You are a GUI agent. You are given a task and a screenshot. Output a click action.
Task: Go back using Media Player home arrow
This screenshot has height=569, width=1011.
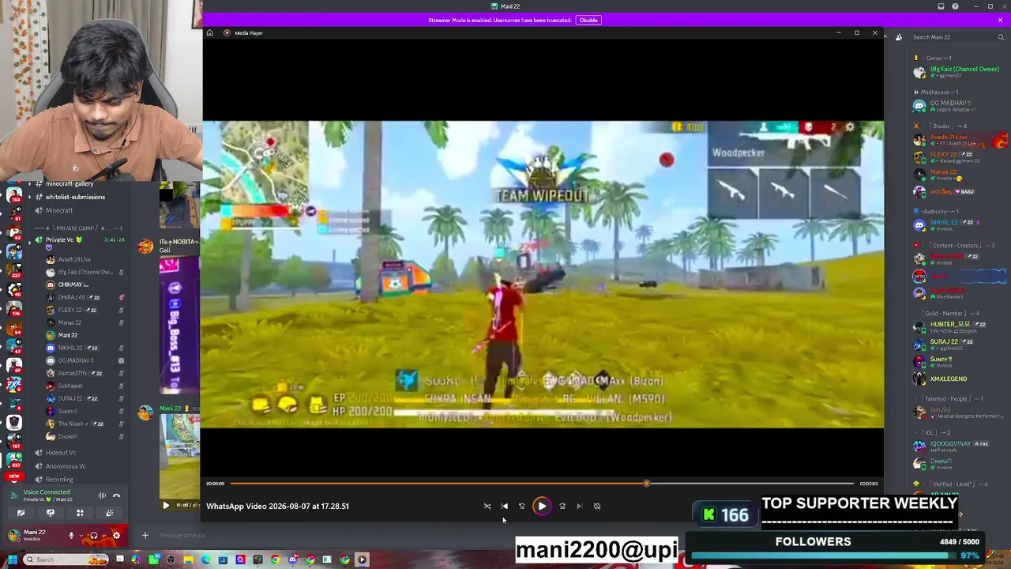(209, 33)
